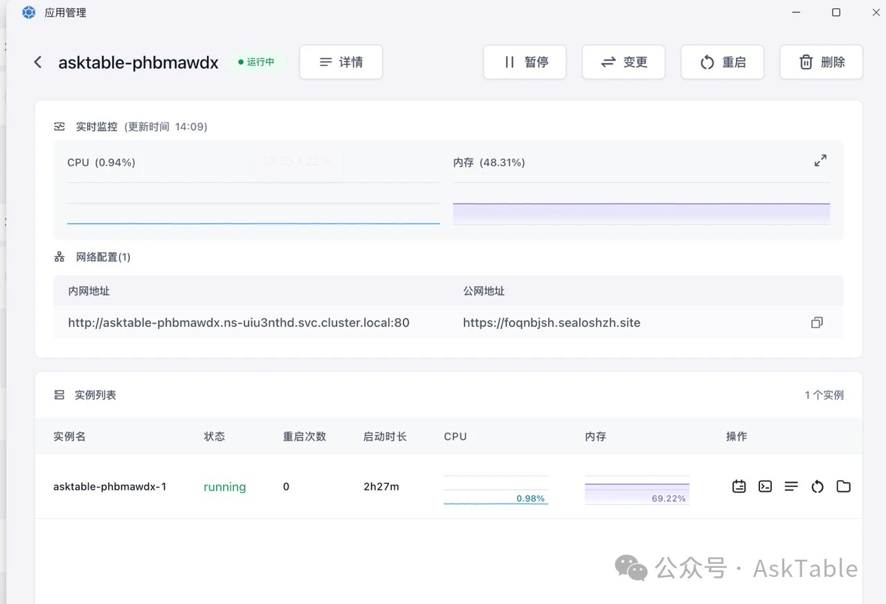Click the internal cluster.local address
The image size is (886, 604).
tap(239, 323)
